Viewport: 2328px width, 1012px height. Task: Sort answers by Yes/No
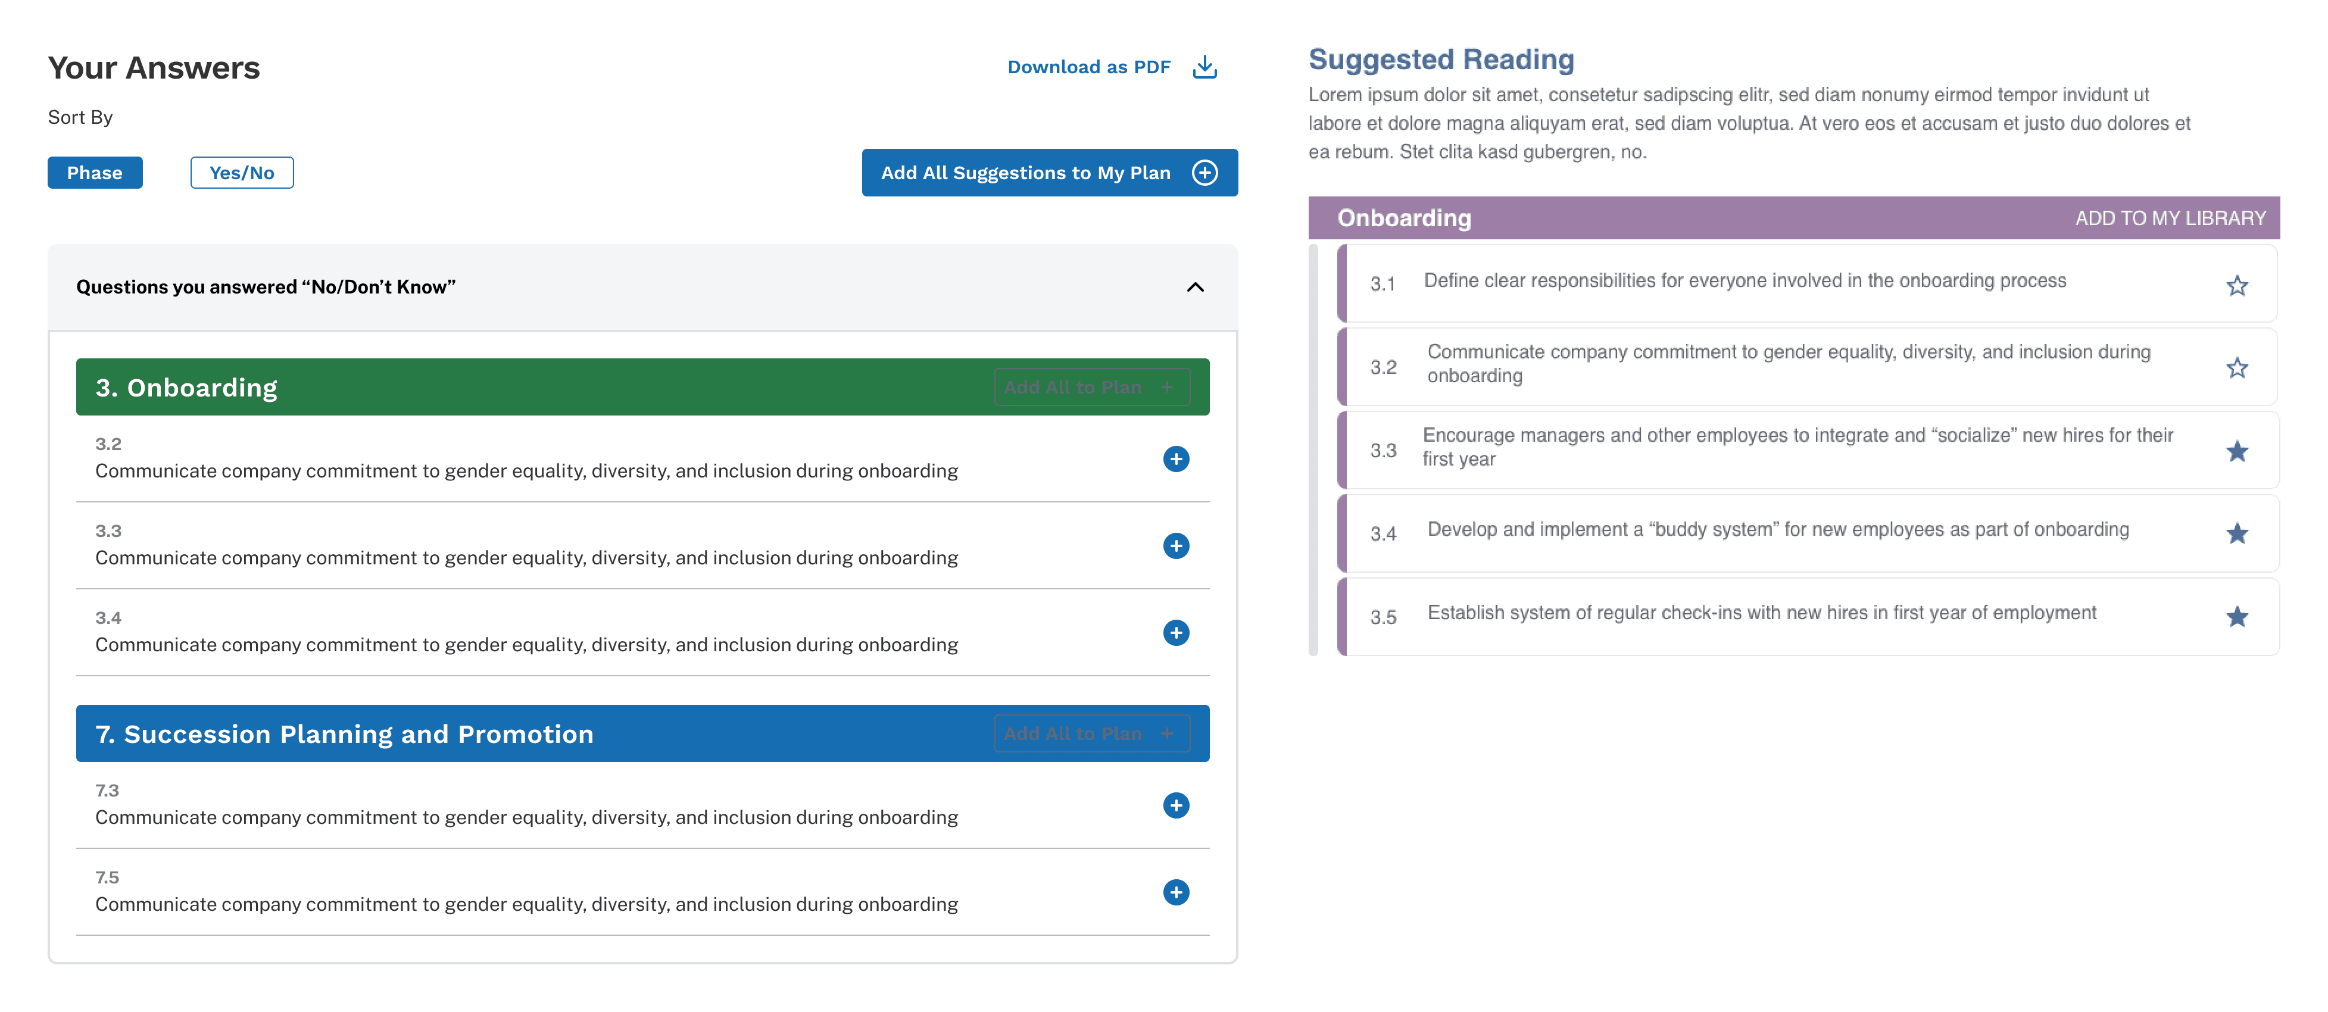(241, 173)
